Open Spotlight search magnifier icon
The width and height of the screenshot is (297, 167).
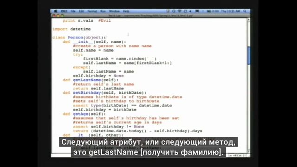pos(245,11)
